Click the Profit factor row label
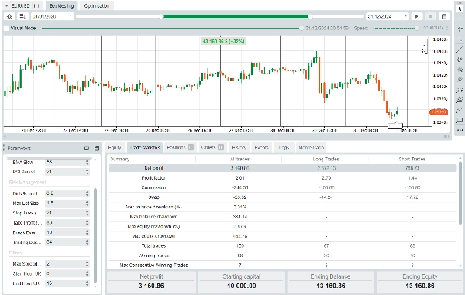The width and height of the screenshot is (465, 295). 153,178
